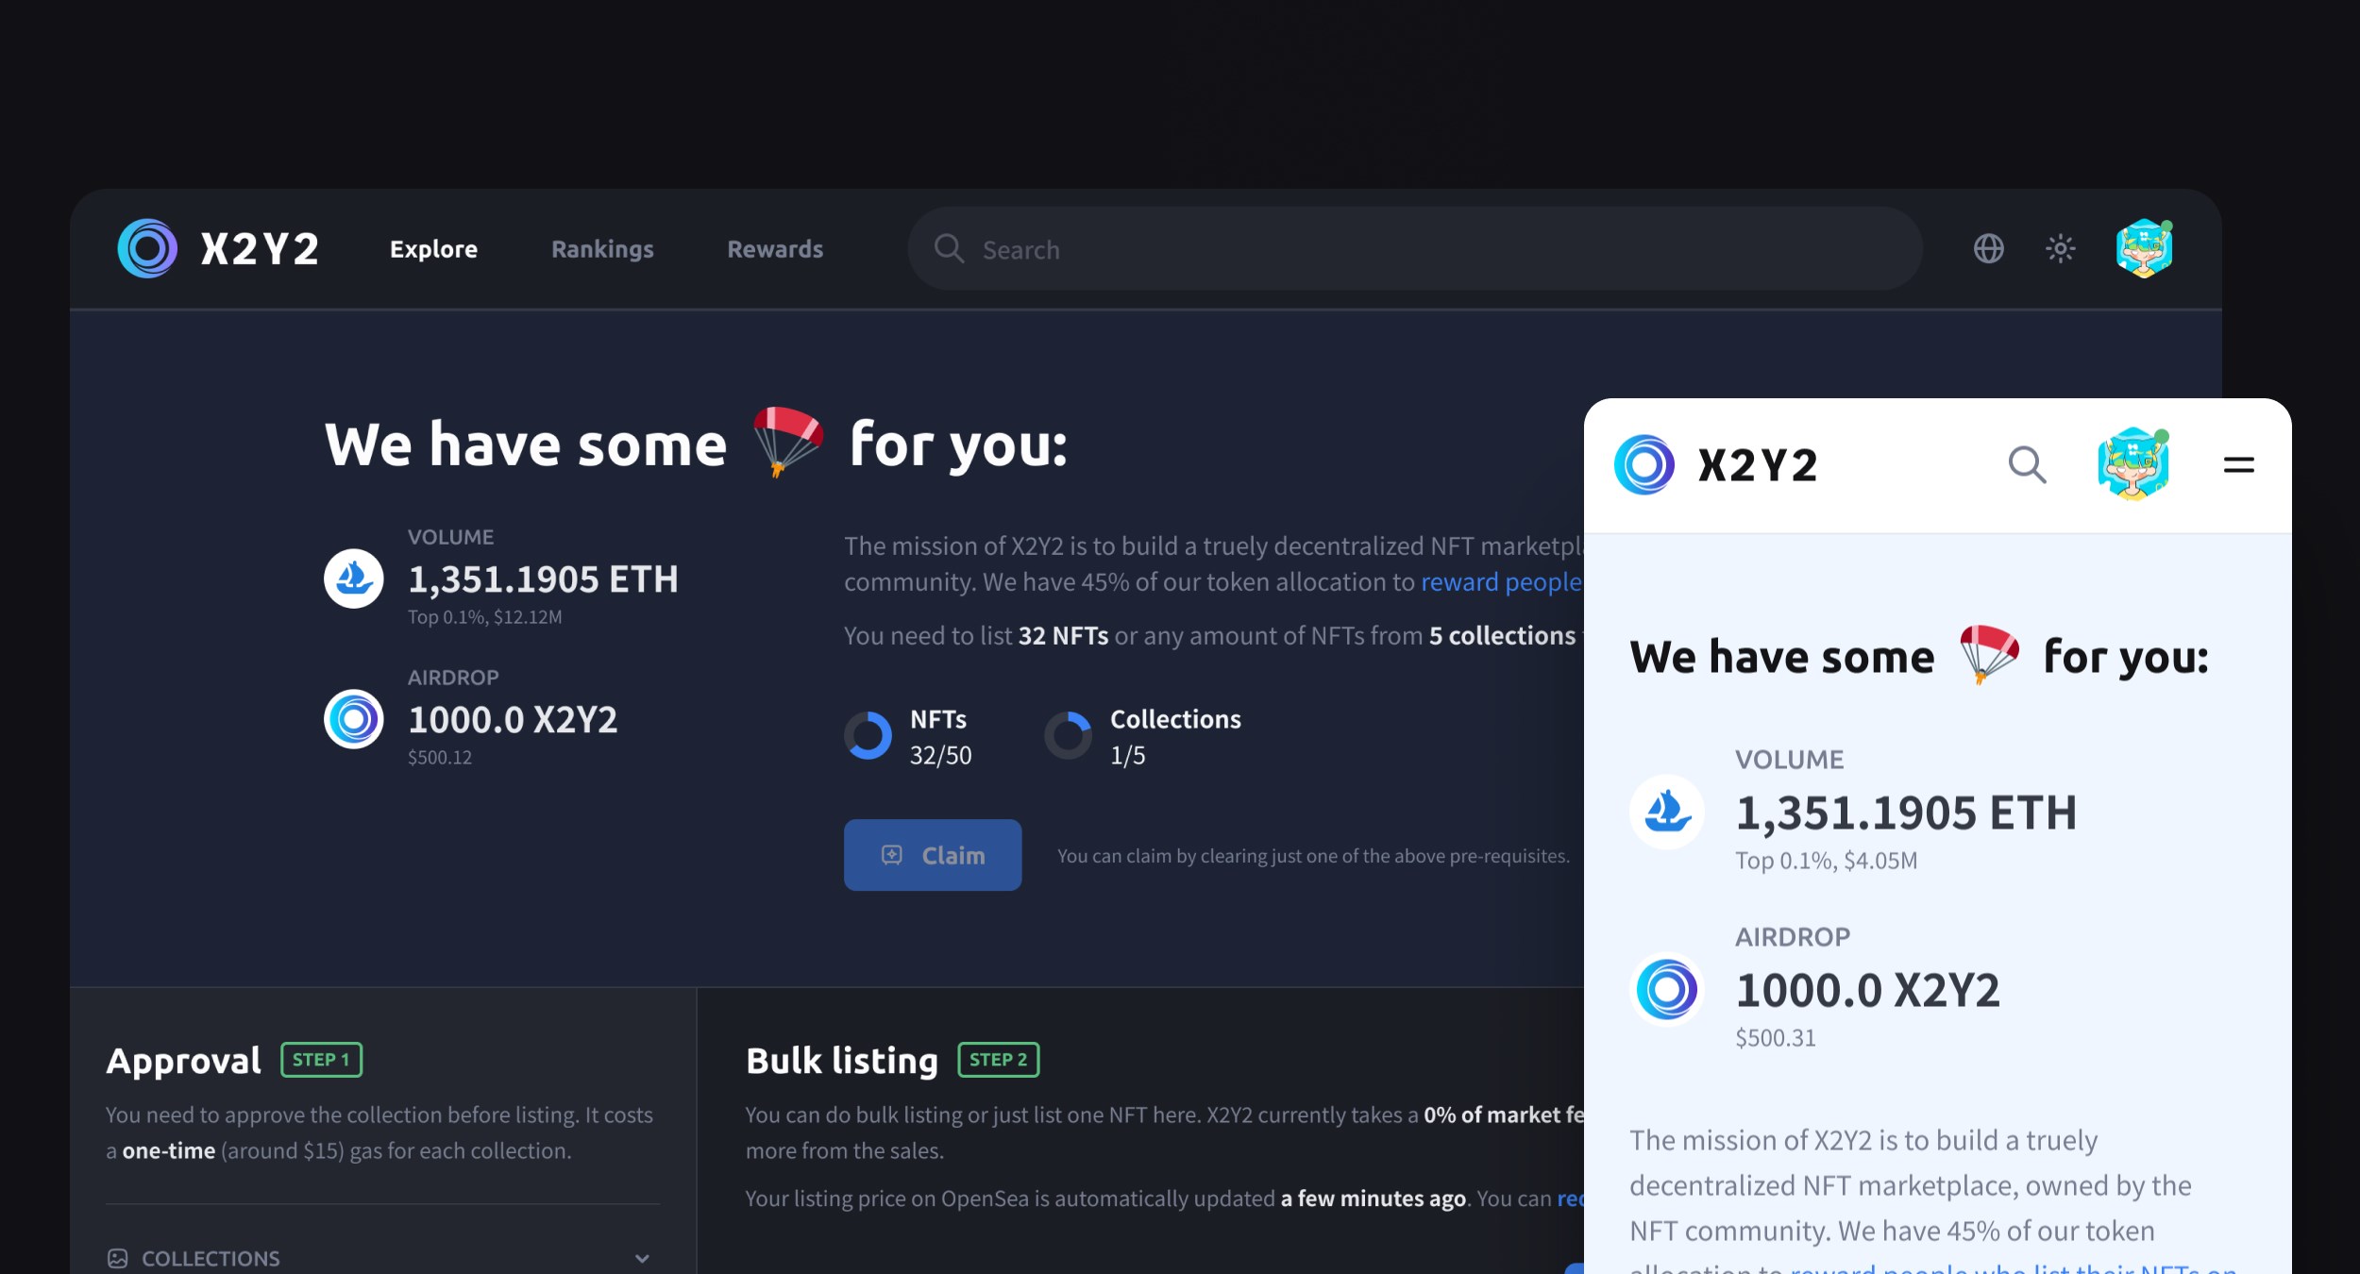Click the '$500.12' airdrop value
Screen dimensions: 2360x1274
click(x=440, y=758)
